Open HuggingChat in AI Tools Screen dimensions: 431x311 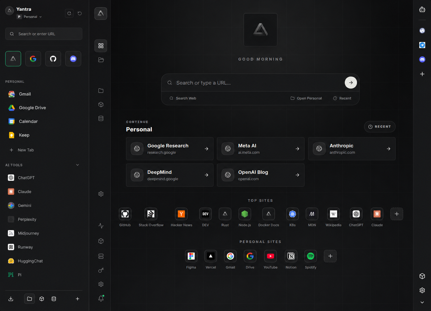click(x=44, y=261)
